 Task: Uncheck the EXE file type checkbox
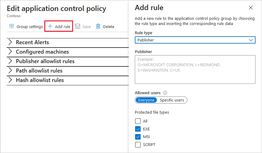tap(138, 129)
